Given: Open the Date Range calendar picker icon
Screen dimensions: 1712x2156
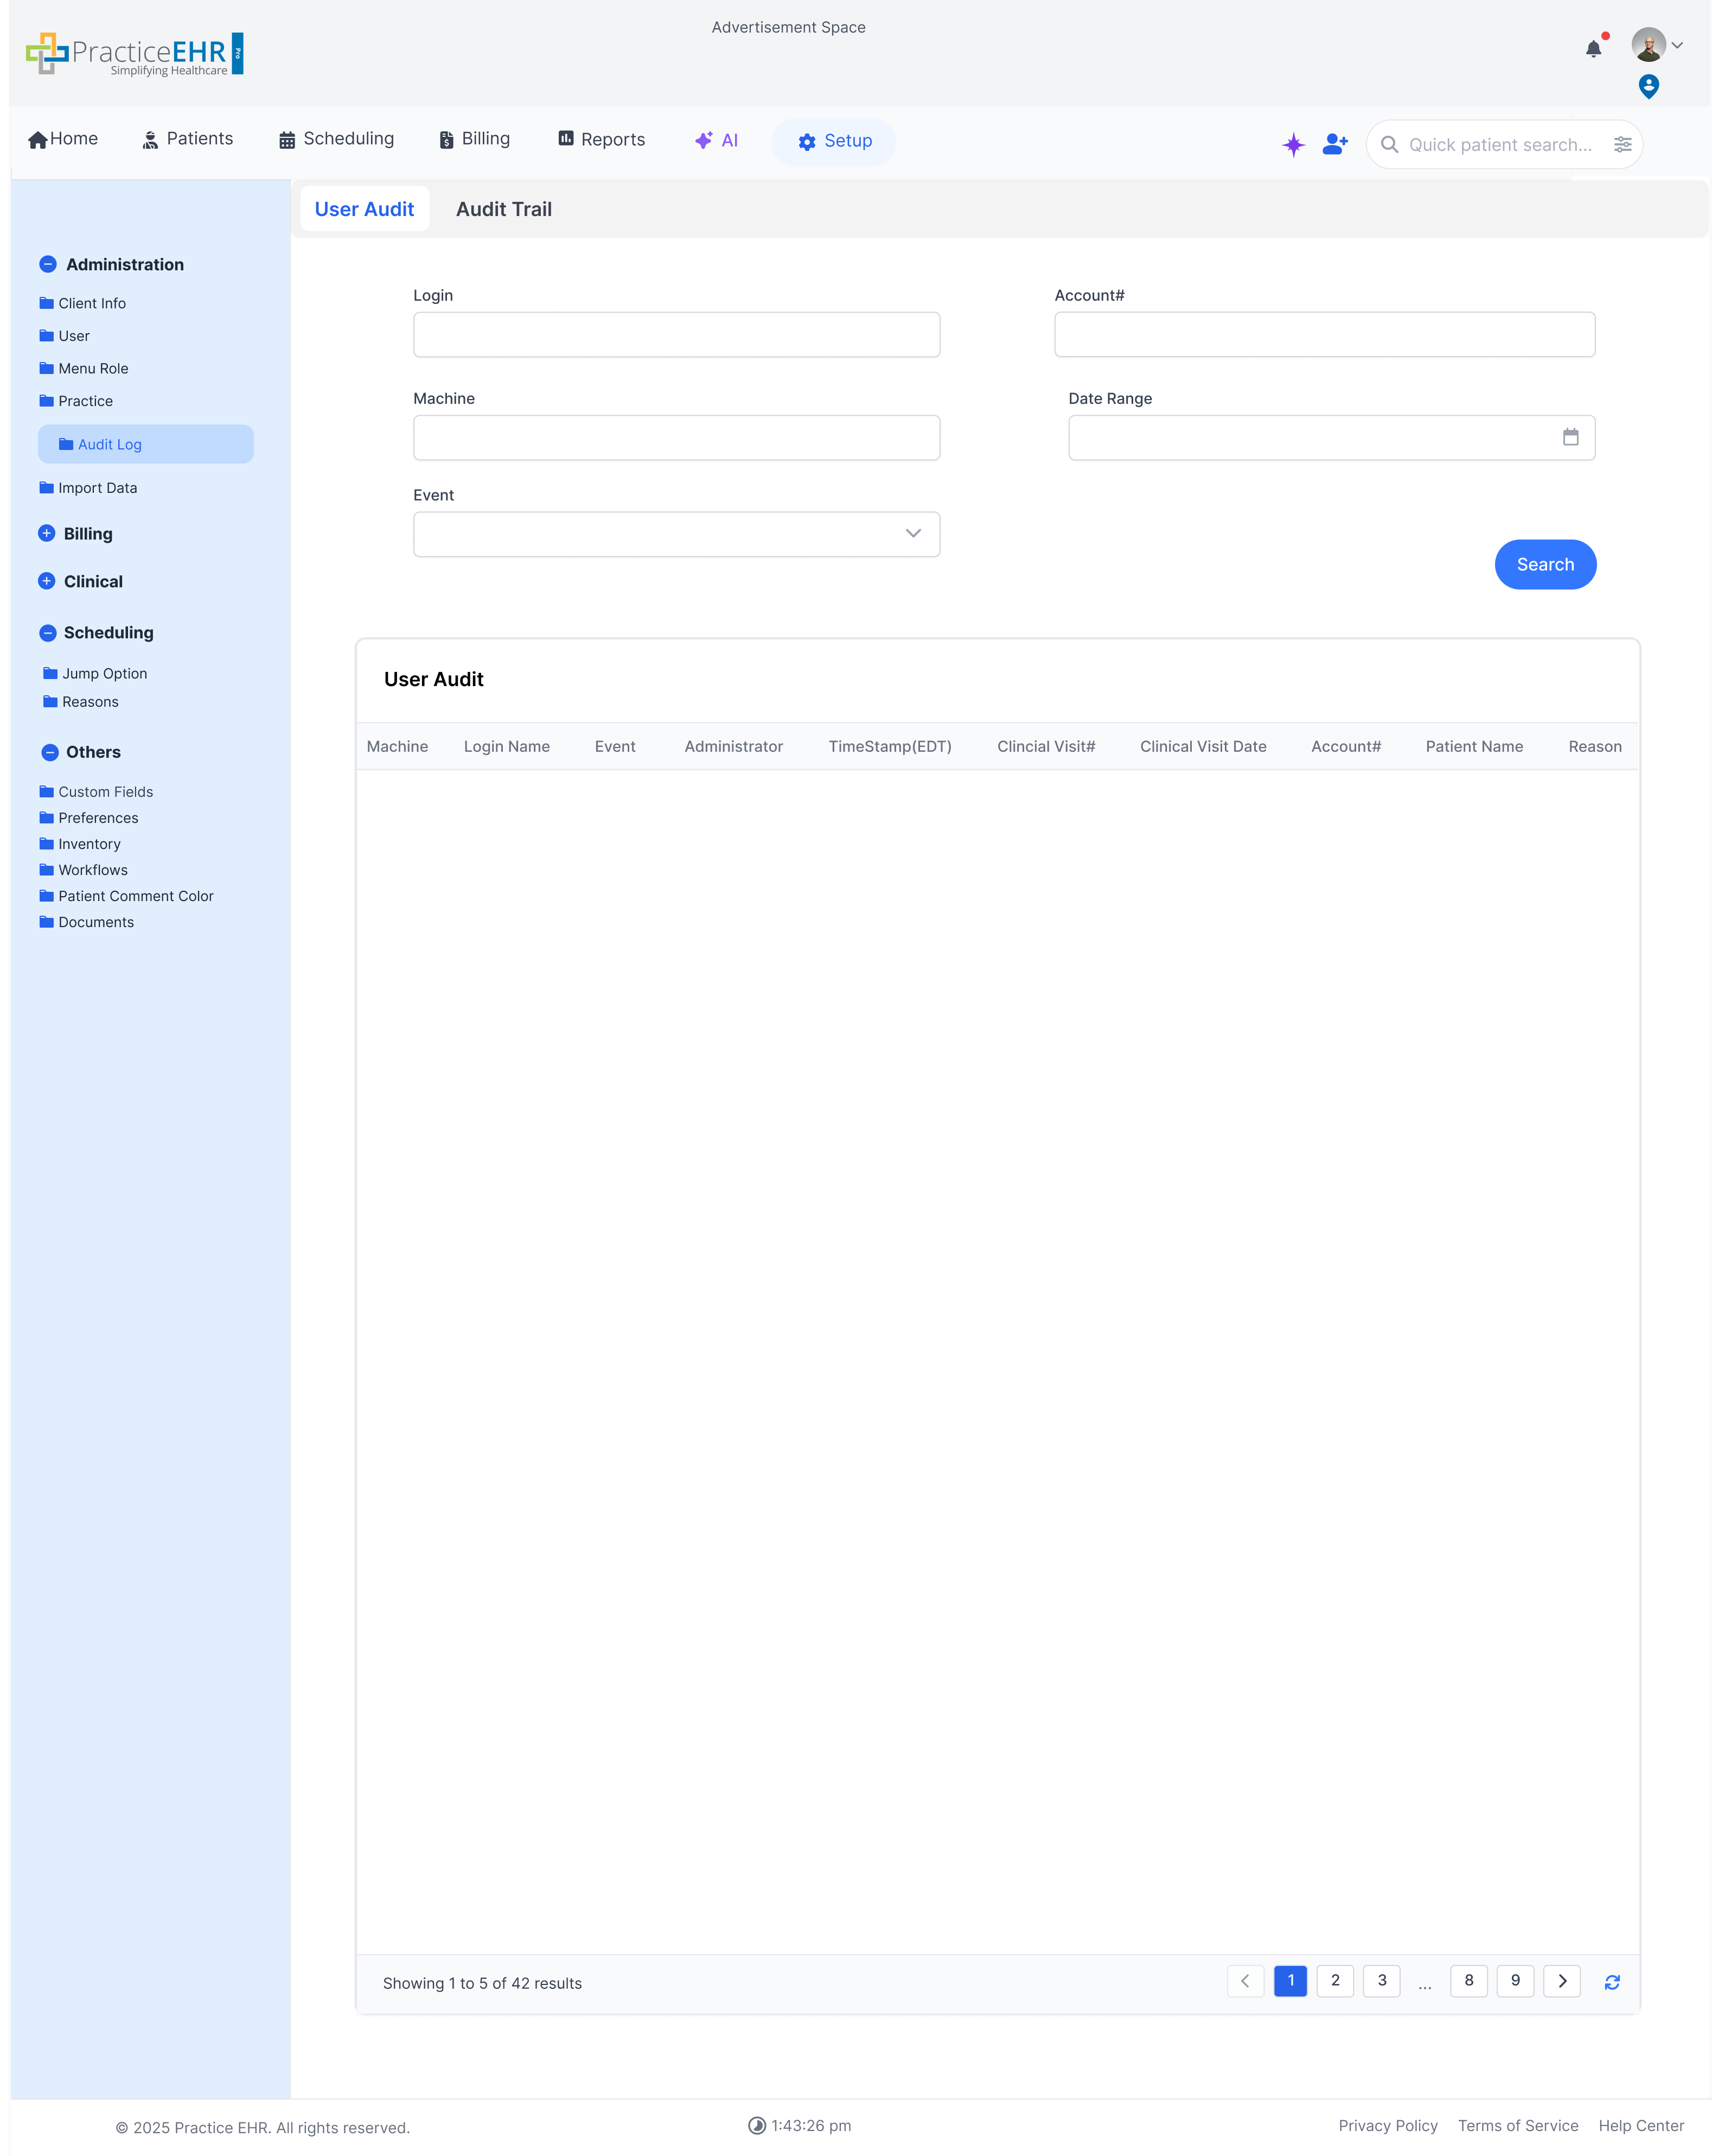Looking at the screenshot, I should 1570,437.
